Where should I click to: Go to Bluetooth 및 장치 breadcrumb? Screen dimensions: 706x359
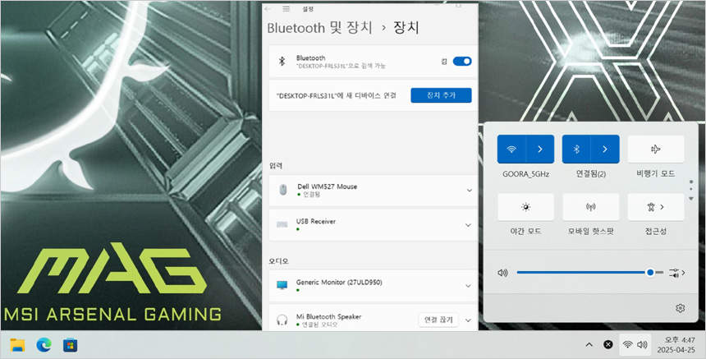tap(321, 27)
